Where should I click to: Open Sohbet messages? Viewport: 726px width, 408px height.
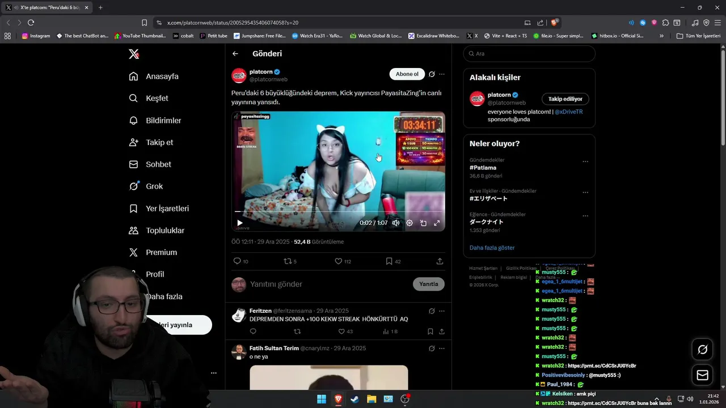click(150, 164)
